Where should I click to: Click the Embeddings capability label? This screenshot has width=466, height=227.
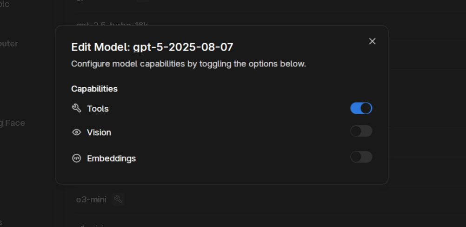coord(112,158)
